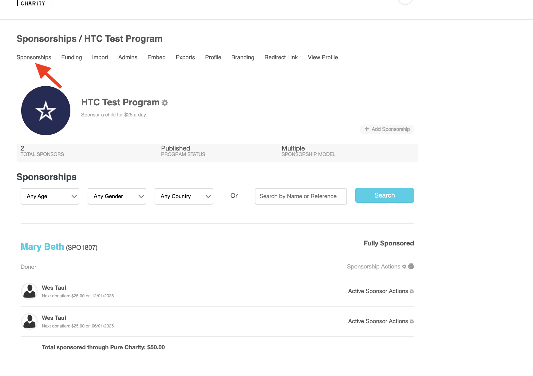This screenshot has height=376, width=533.
Task: Expand the Any Age dropdown
Action: click(50, 196)
